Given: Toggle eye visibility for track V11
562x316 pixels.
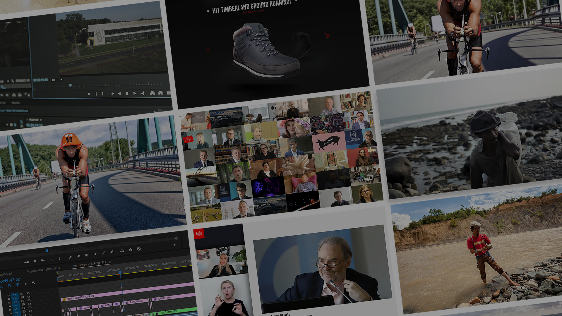Looking at the screenshot, I should point(28,293).
